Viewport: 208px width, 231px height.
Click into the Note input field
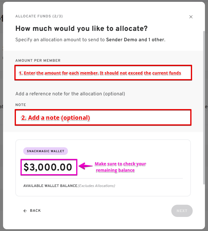(x=103, y=118)
